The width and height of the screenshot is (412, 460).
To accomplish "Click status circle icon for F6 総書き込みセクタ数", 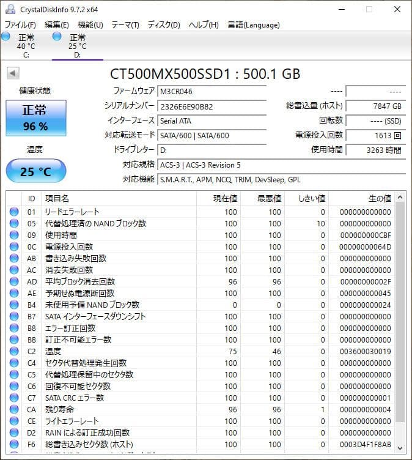I will (14, 444).
